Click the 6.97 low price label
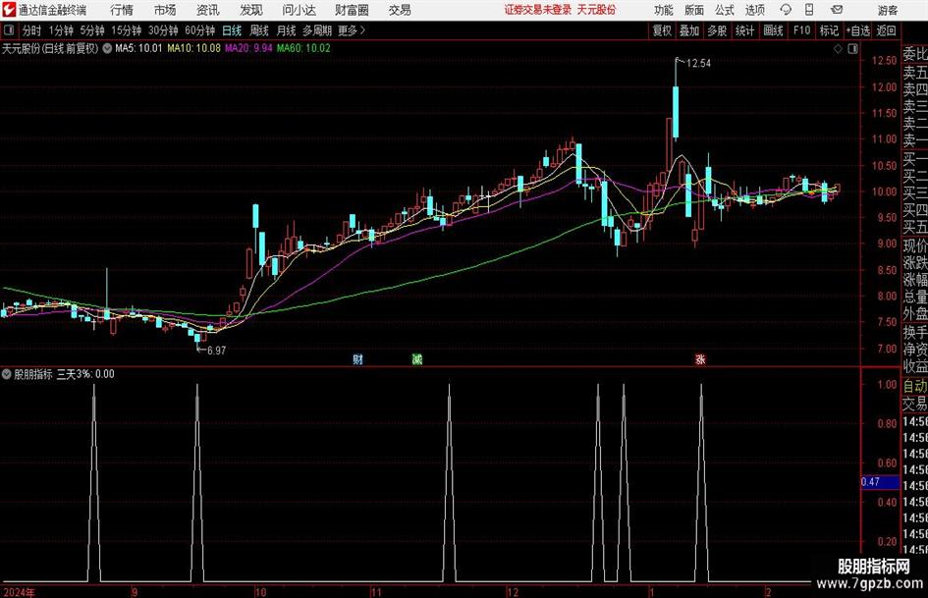The width and height of the screenshot is (928, 598). pyautogui.click(x=217, y=351)
